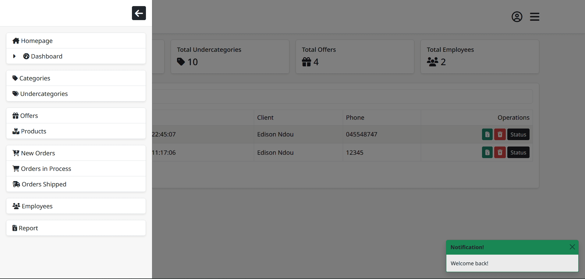Navigate to Products page
The image size is (585, 279).
[x=34, y=131]
